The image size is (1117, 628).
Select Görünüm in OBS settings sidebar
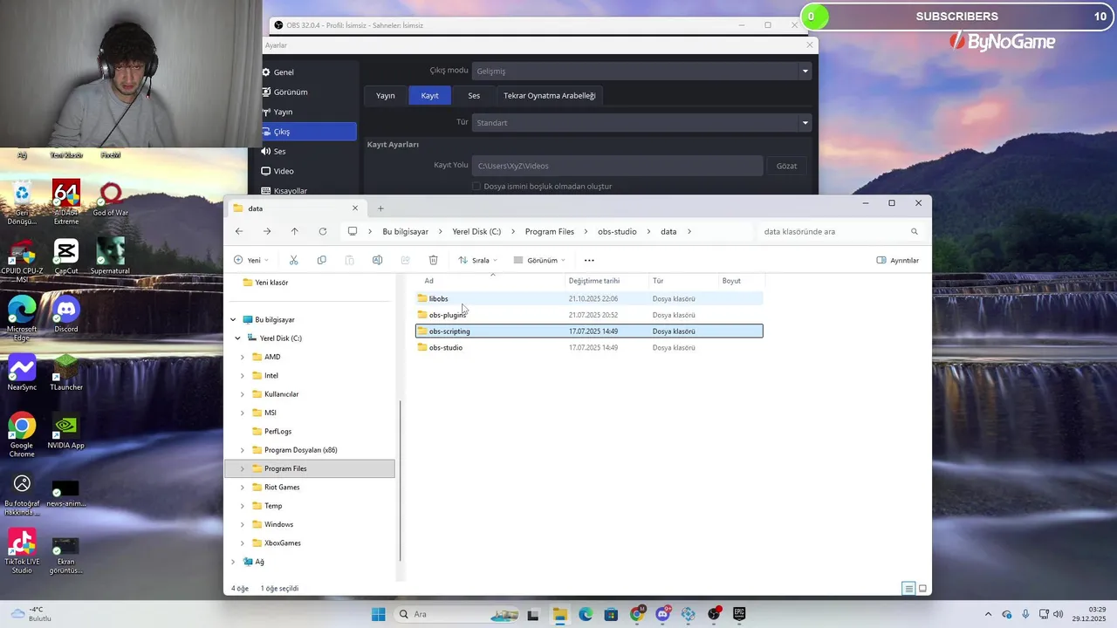click(310, 92)
